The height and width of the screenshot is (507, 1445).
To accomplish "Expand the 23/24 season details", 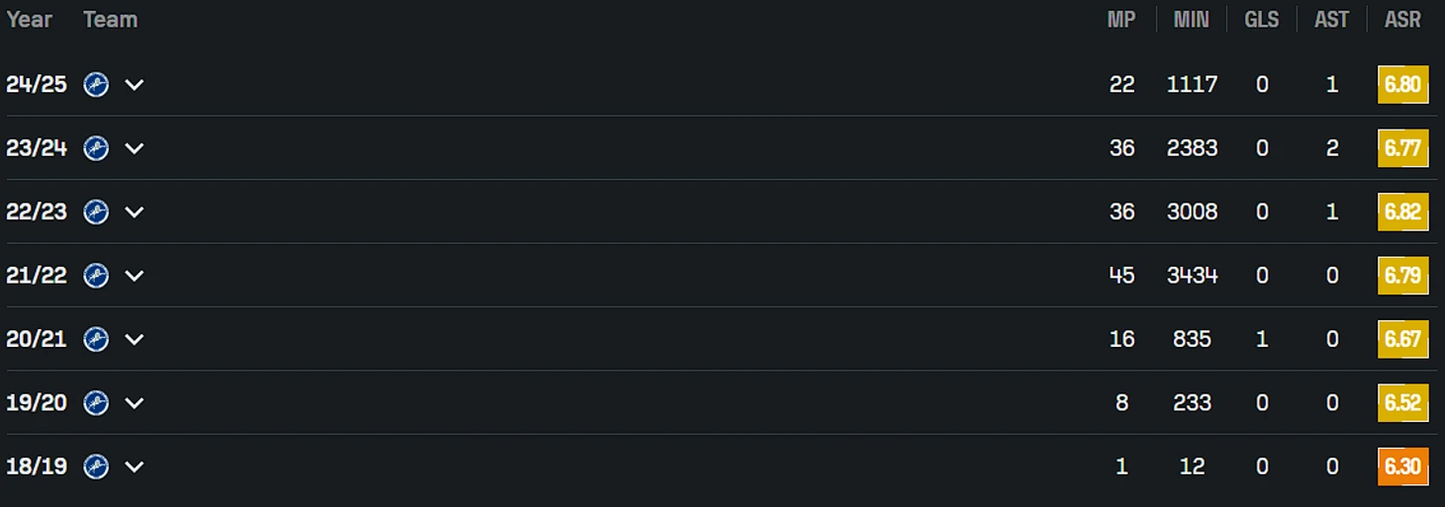I will (135, 148).
